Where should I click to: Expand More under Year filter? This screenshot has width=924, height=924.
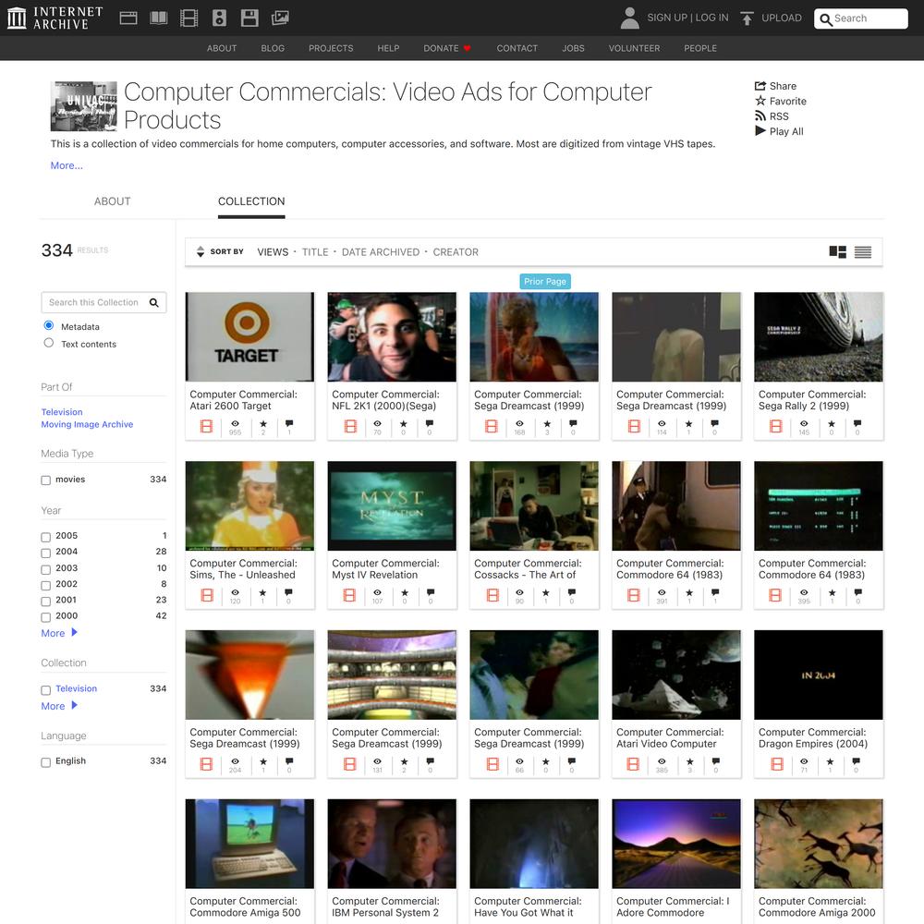[59, 633]
